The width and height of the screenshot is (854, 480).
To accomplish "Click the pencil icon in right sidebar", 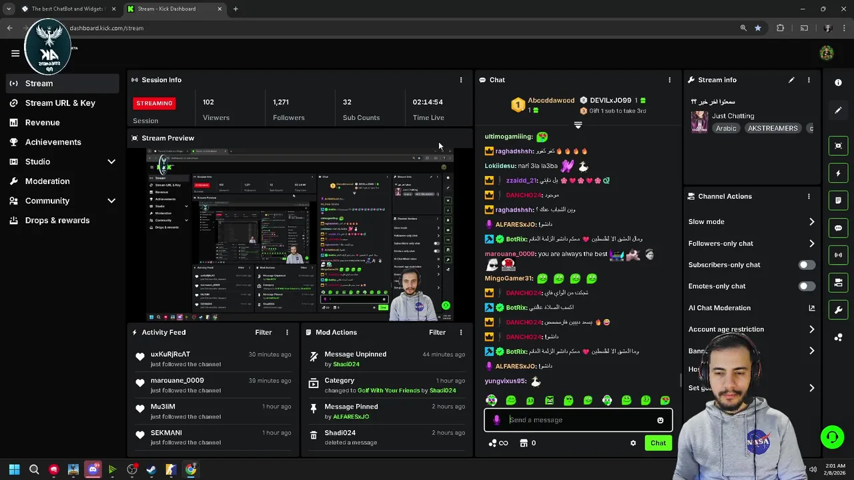I will click(838, 110).
